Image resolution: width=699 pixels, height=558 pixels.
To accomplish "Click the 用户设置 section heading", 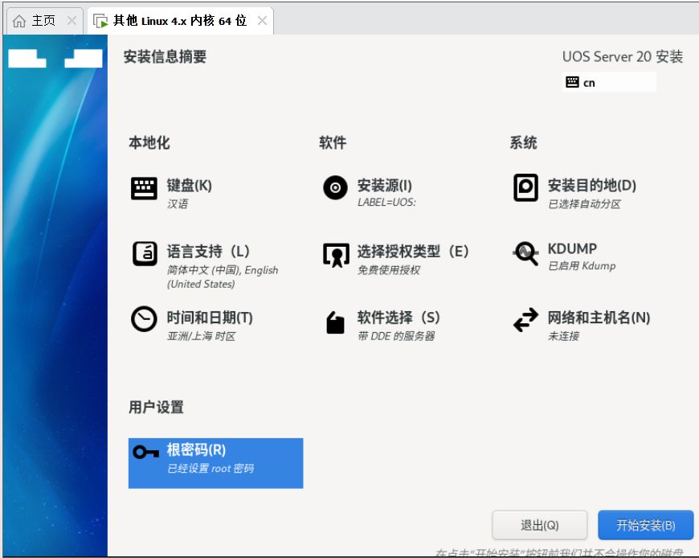I will pyautogui.click(x=156, y=407).
